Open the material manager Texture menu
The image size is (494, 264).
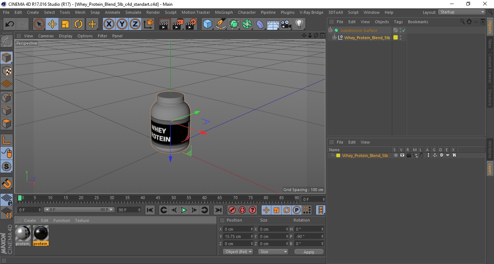click(x=82, y=220)
